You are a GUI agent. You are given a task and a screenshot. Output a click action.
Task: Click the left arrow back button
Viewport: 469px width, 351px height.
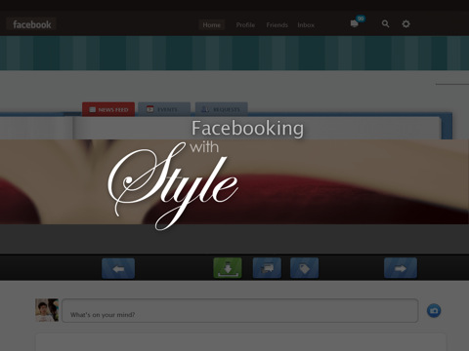[118, 268]
